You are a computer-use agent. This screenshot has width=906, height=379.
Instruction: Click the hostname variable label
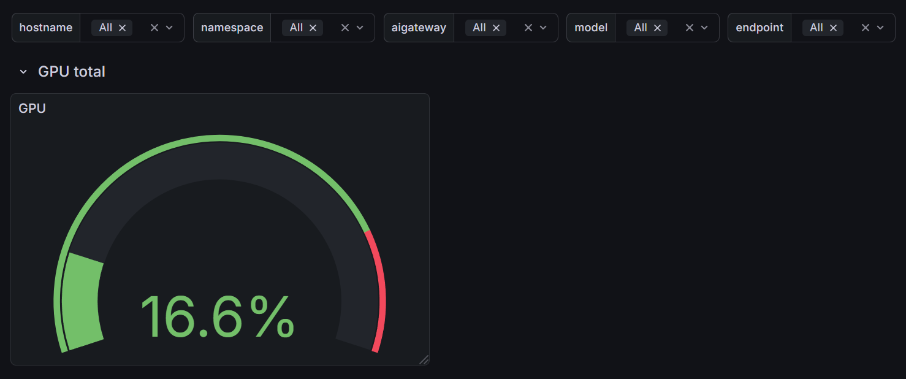pyautogui.click(x=46, y=28)
